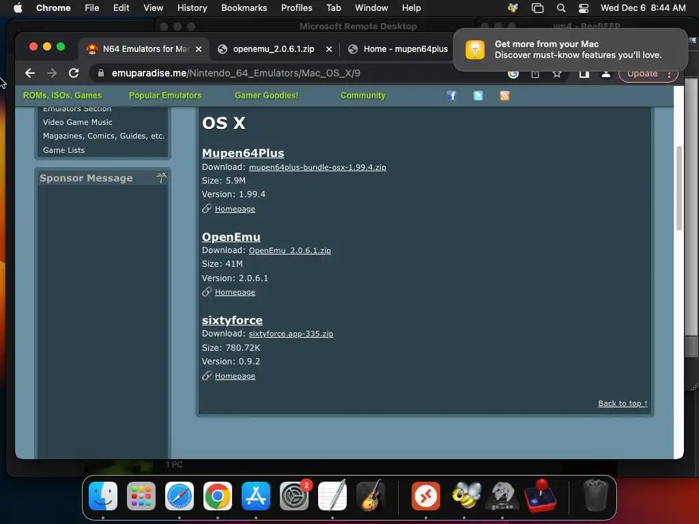Open TextEdit from the Dock
Image resolution: width=699 pixels, height=524 pixels.
coord(332,496)
